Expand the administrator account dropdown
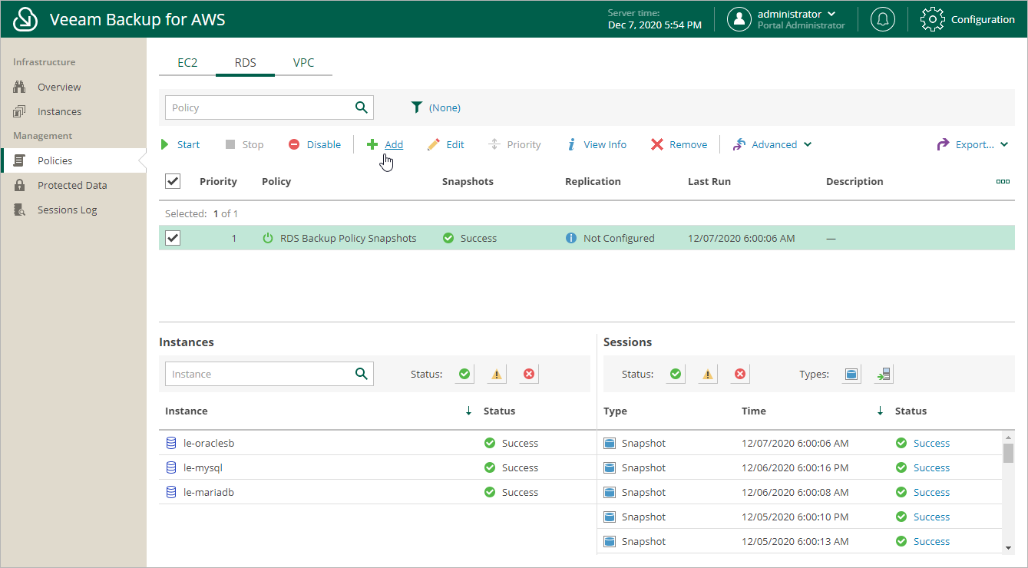 tap(831, 14)
